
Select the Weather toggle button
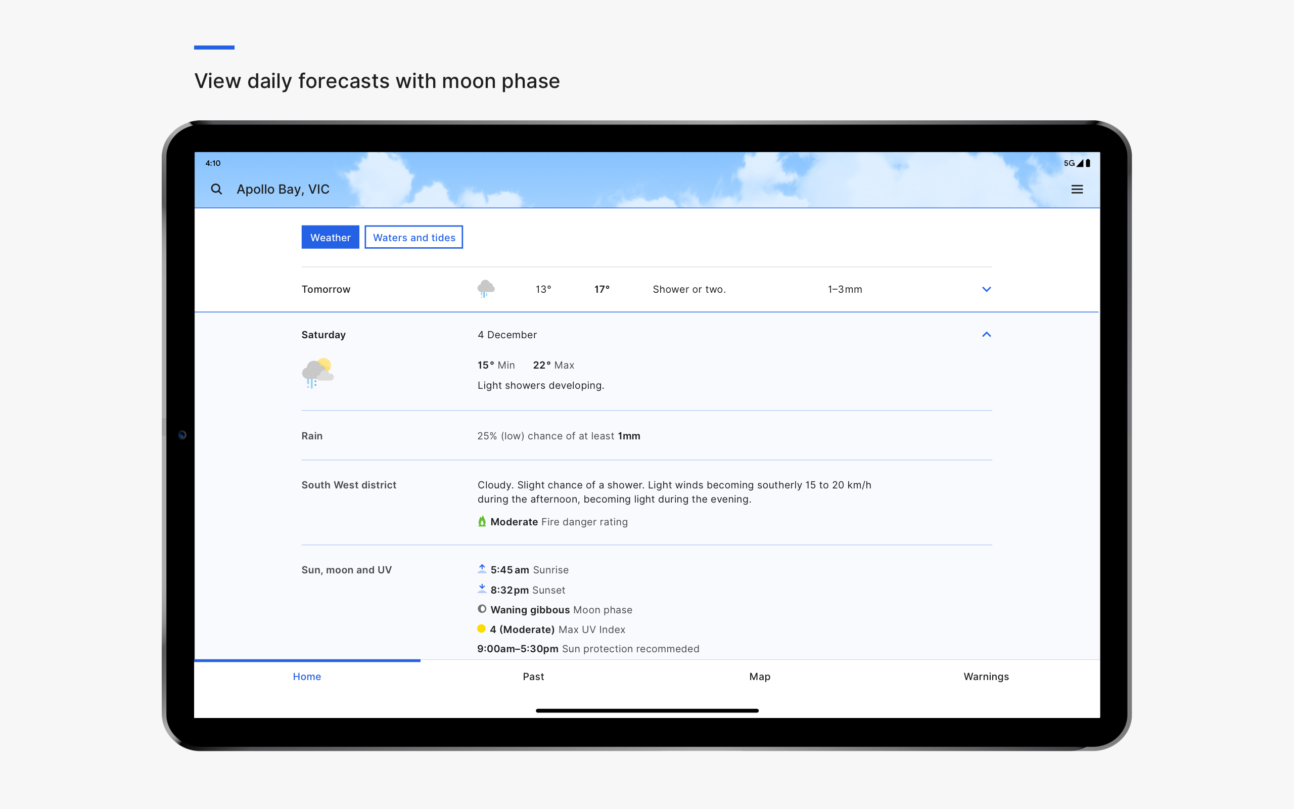point(330,238)
